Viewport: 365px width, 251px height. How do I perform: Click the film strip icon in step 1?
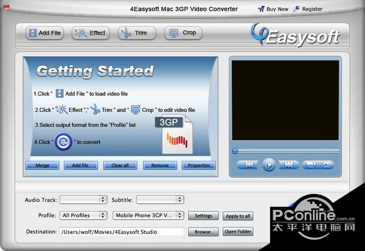pyautogui.click(x=59, y=93)
